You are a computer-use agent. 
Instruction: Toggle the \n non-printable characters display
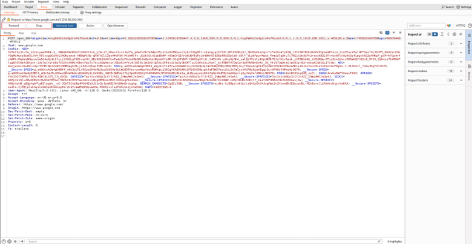394,33
